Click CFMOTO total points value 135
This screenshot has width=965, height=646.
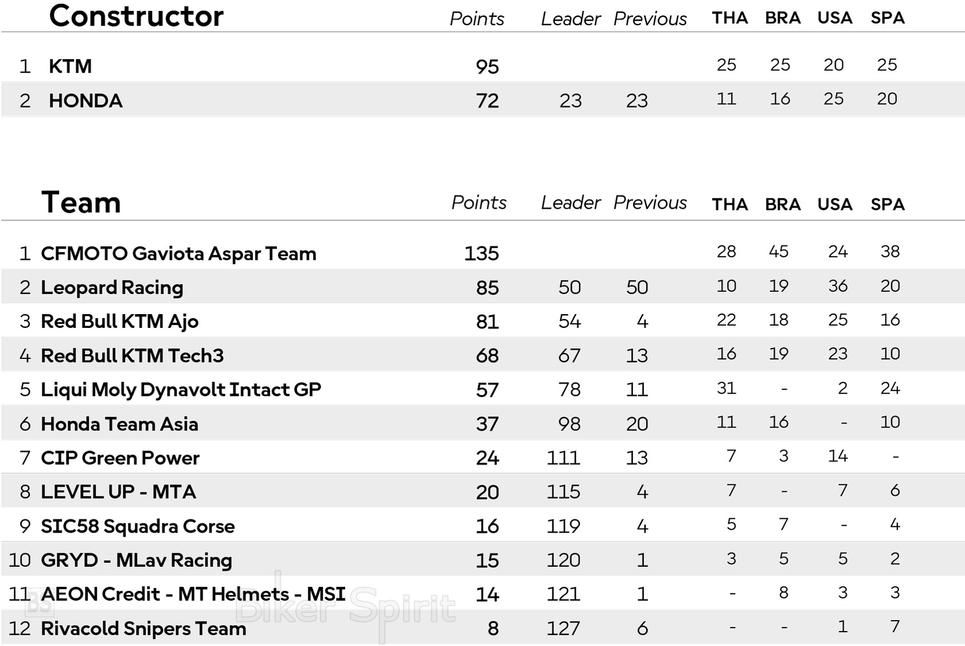(x=482, y=253)
